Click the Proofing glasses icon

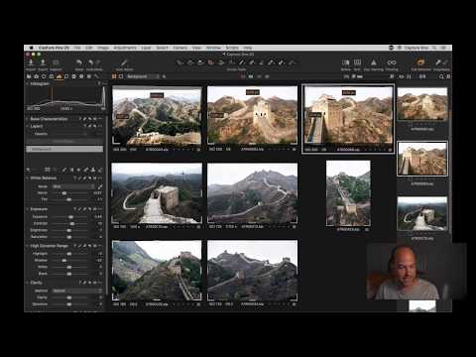click(392, 62)
